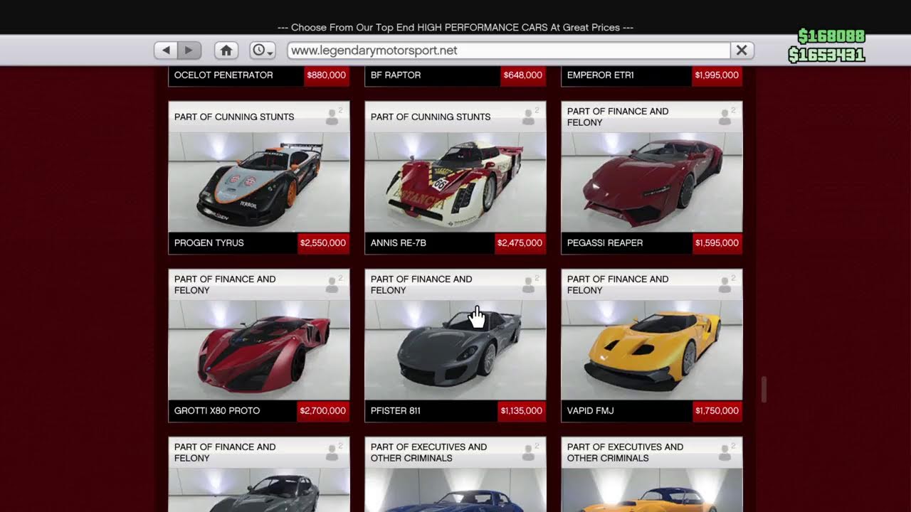Image resolution: width=911 pixels, height=512 pixels.
Task: Click the seat count icon on Pfister 811 card
Action: click(530, 284)
